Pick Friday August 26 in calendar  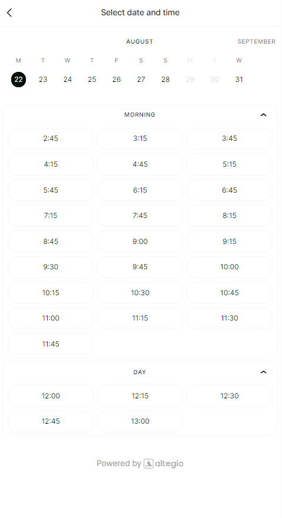116,80
